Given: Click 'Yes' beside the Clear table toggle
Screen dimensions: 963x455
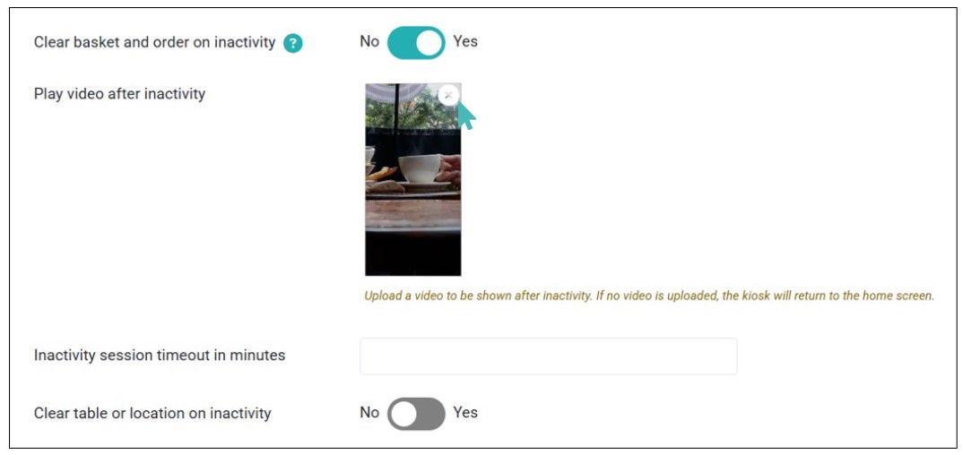Looking at the screenshot, I should point(465,413).
